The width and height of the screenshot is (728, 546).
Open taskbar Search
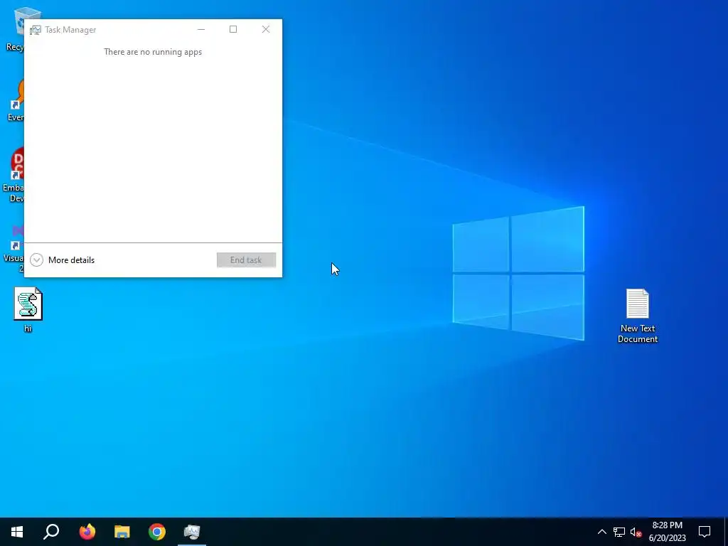pyautogui.click(x=51, y=532)
